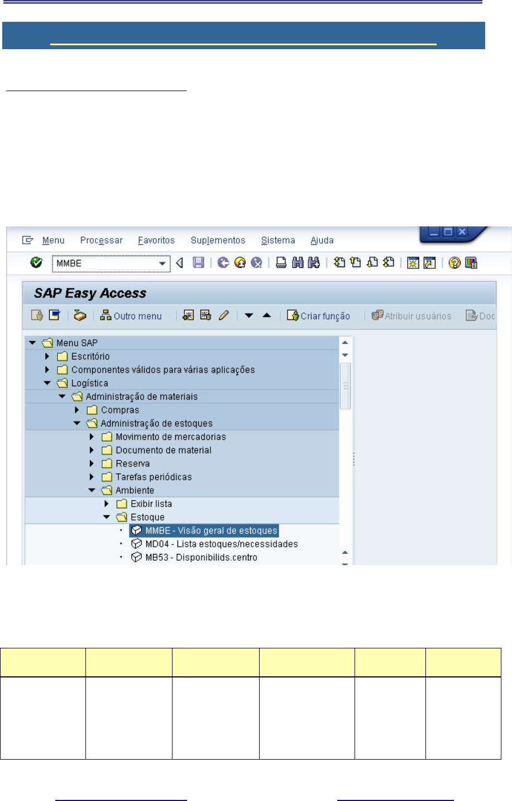
Task: Open the Favoritos menu
Action: (156, 240)
